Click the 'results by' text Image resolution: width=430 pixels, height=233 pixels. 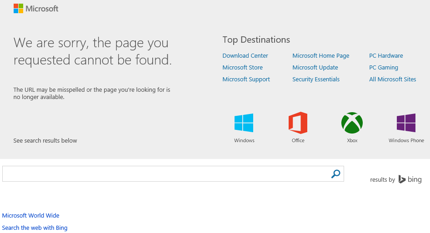click(x=382, y=180)
